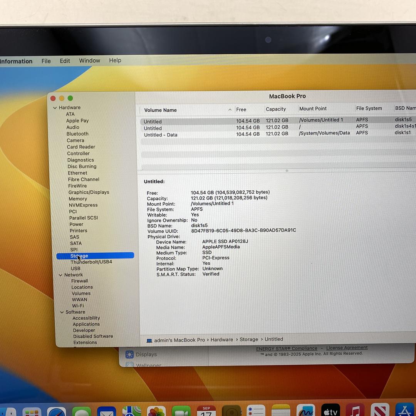
Task: Collapse the Software section in sidebar
Action: (x=62, y=312)
